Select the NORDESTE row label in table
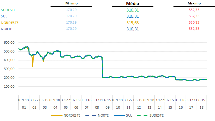The width and height of the screenshot is (215, 121). [x=10, y=22]
